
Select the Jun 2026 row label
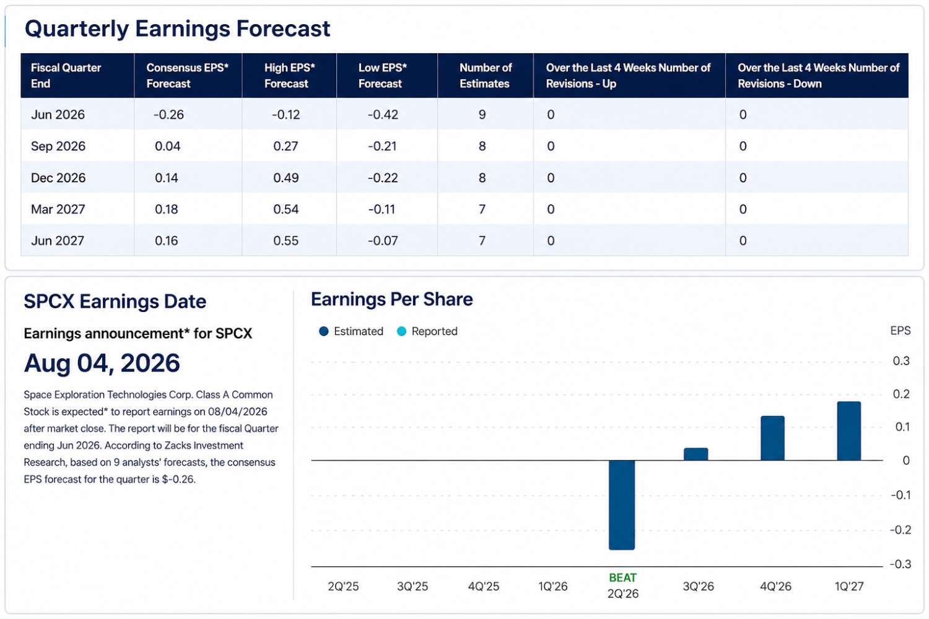[58, 115]
